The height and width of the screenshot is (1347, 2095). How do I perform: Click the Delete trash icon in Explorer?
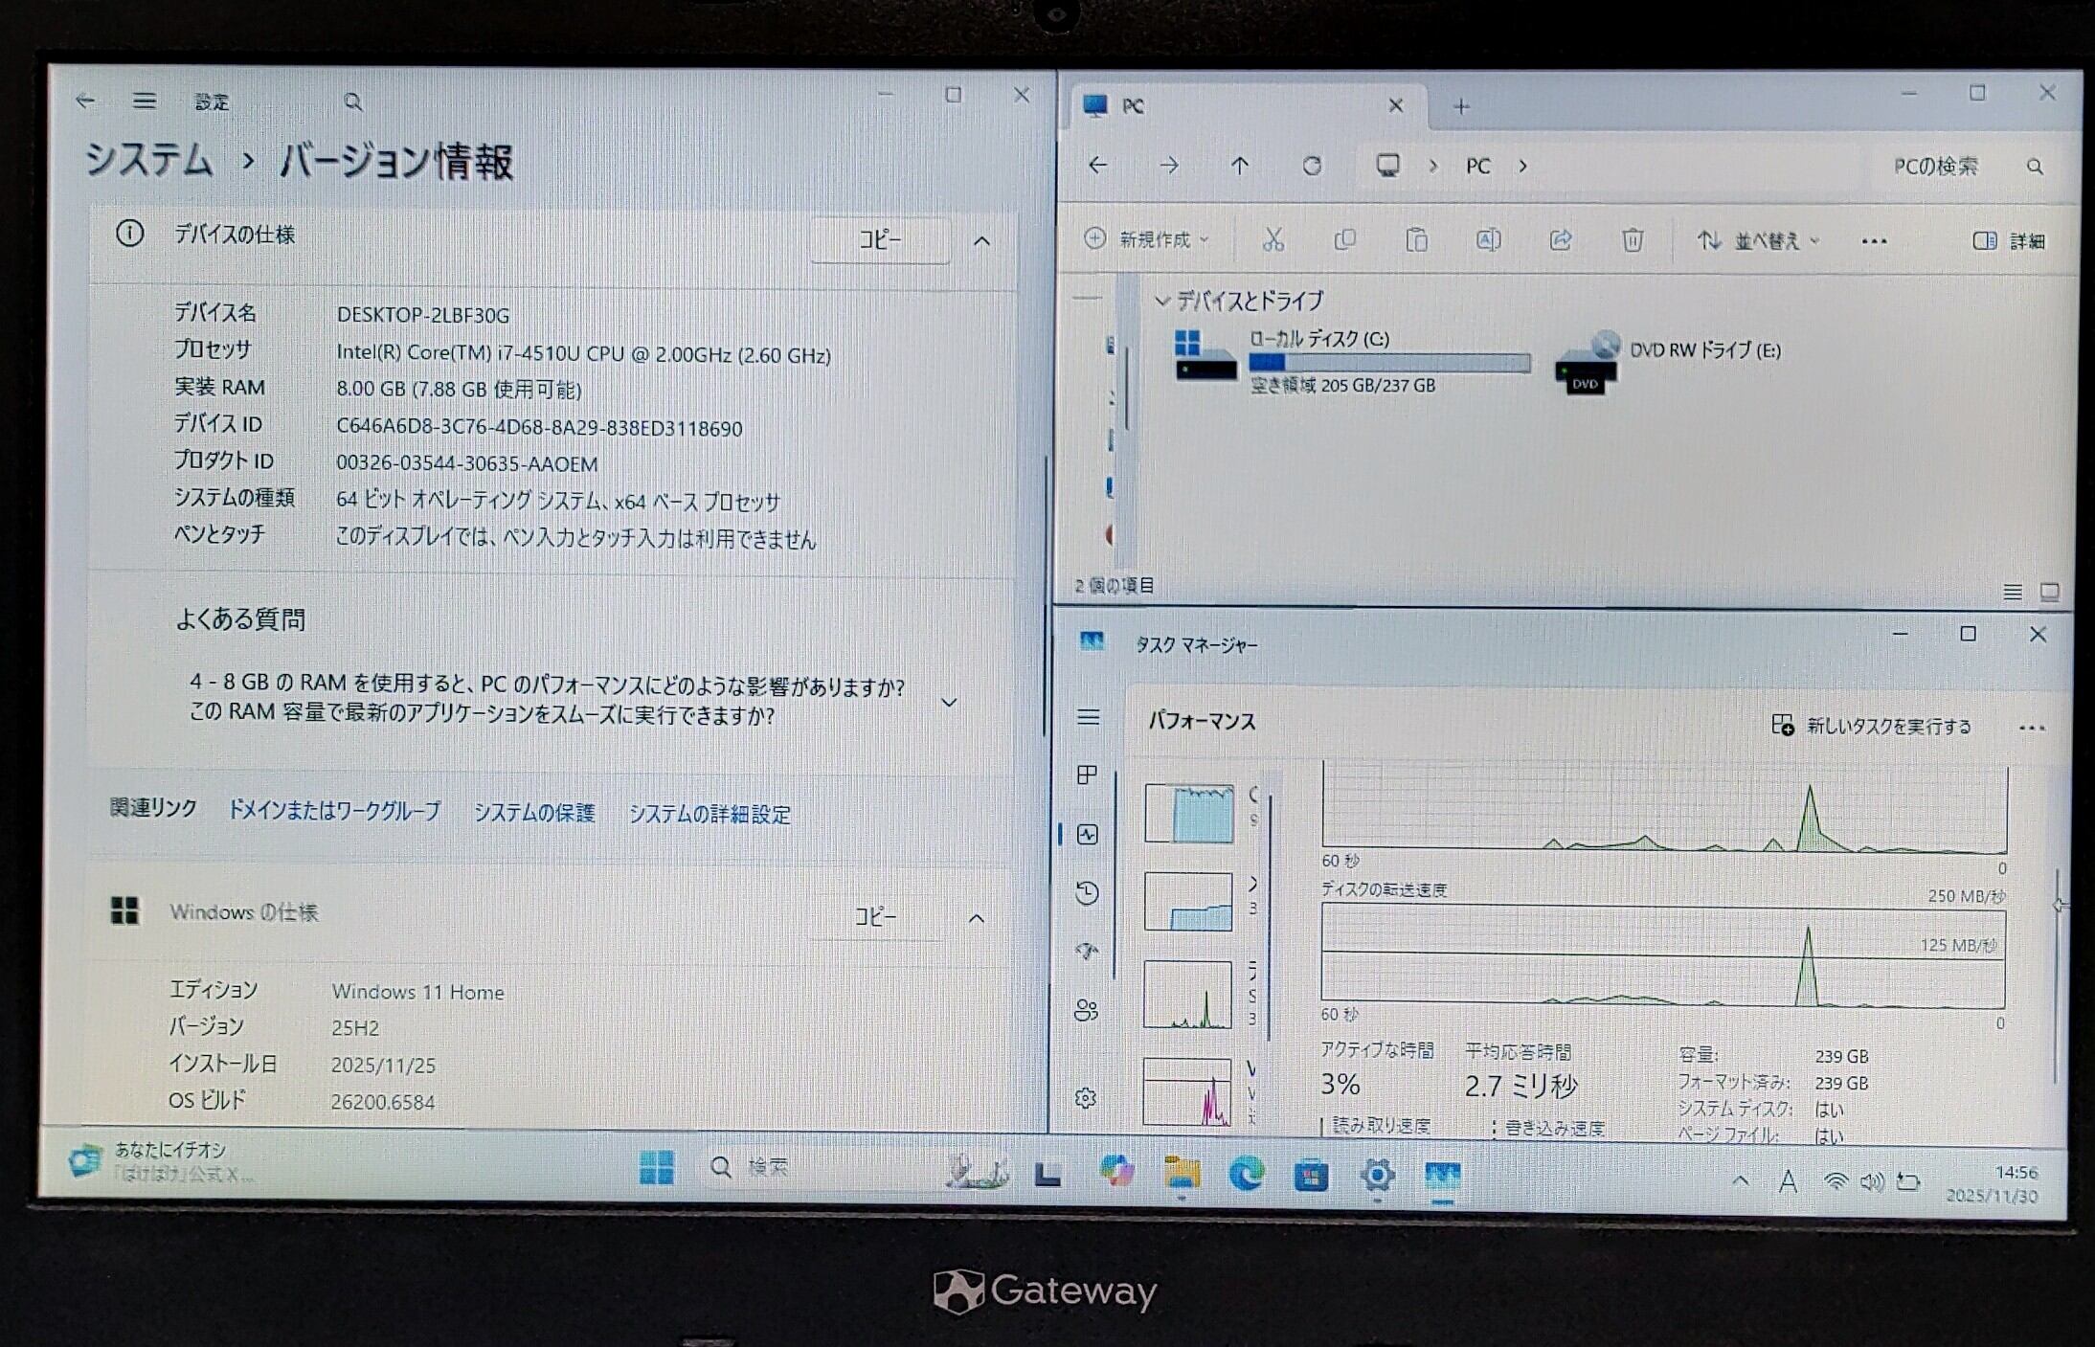pos(1633,239)
